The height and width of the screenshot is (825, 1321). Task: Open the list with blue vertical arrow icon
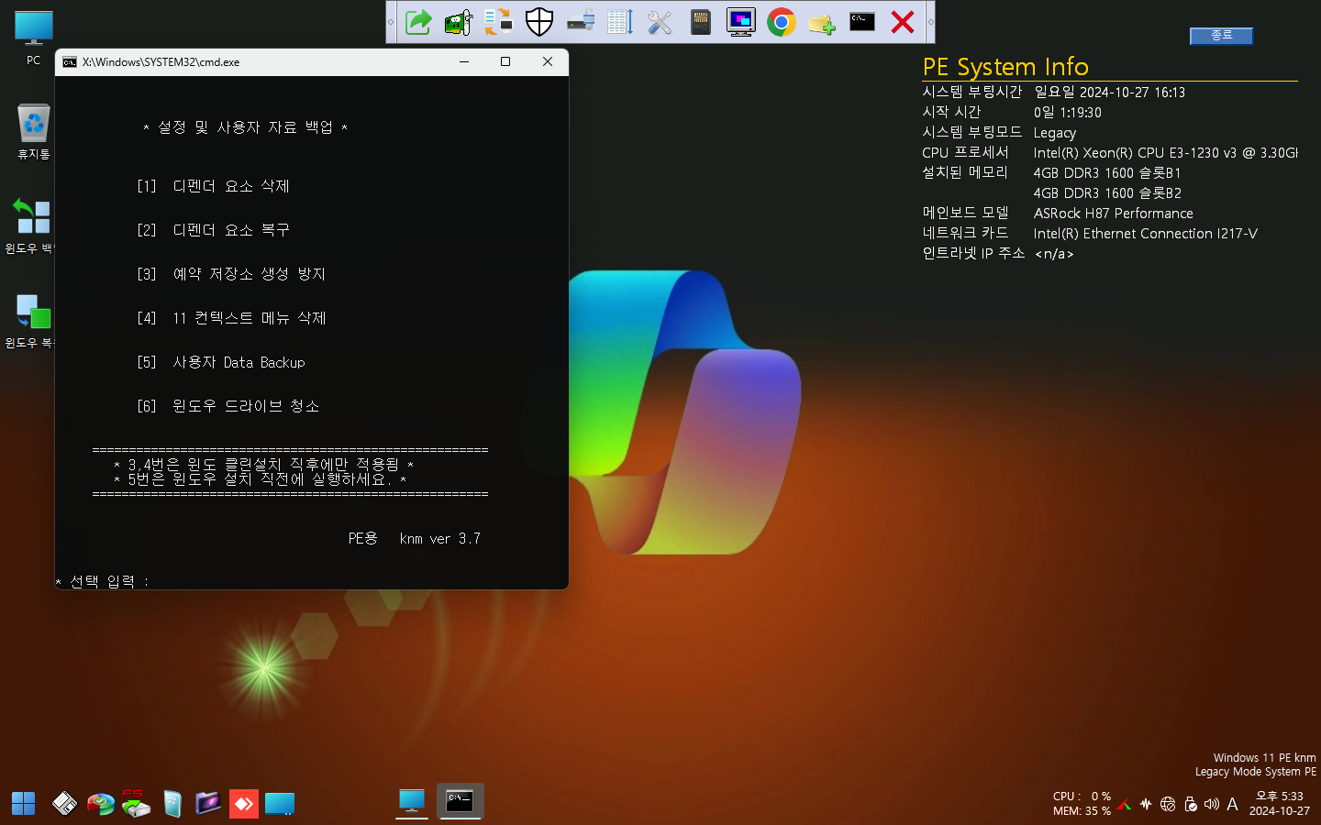pyautogui.click(x=620, y=21)
